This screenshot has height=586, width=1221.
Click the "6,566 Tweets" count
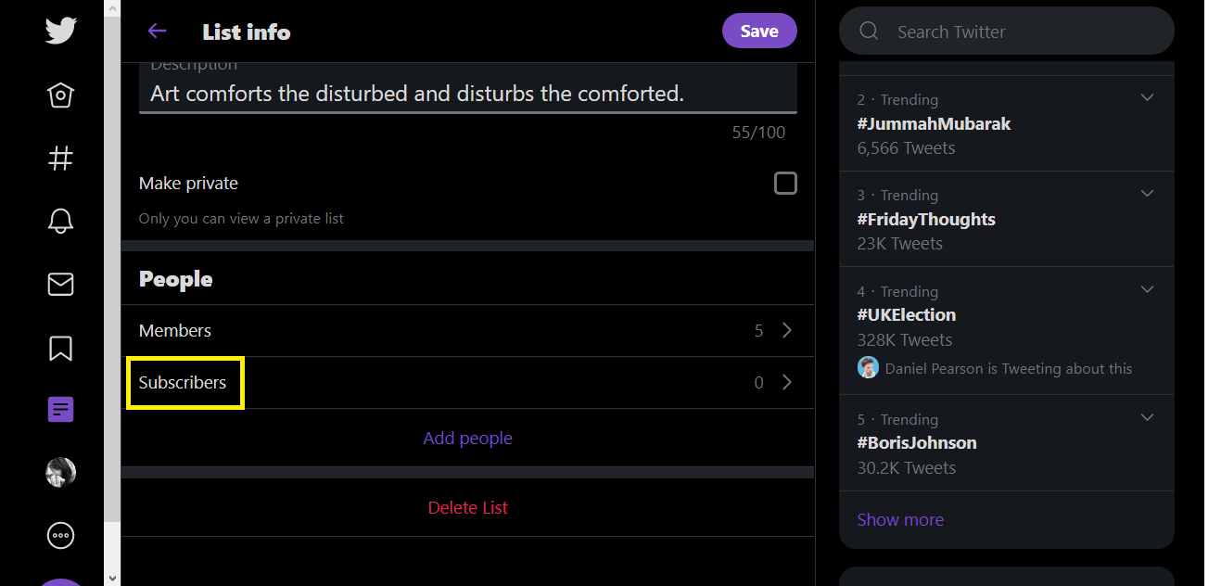(906, 148)
